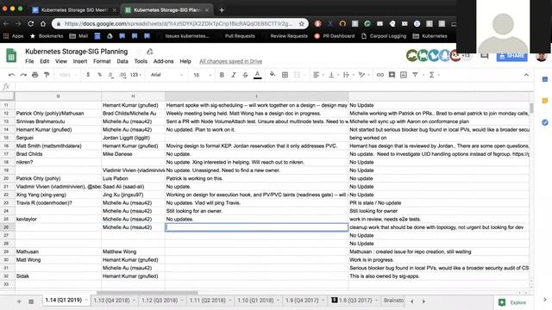Image resolution: width=552 pixels, height=310 pixels.
Task: Switch to the 1.8 (Q3 2017) sheet tab
Action: click(x=354, y=301)
